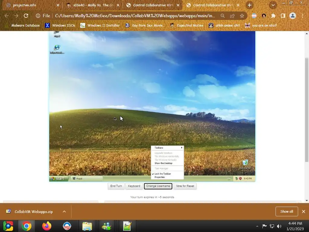Toggle the browser side panel icon
Viewport: 309px width, 232px height.
283,16
